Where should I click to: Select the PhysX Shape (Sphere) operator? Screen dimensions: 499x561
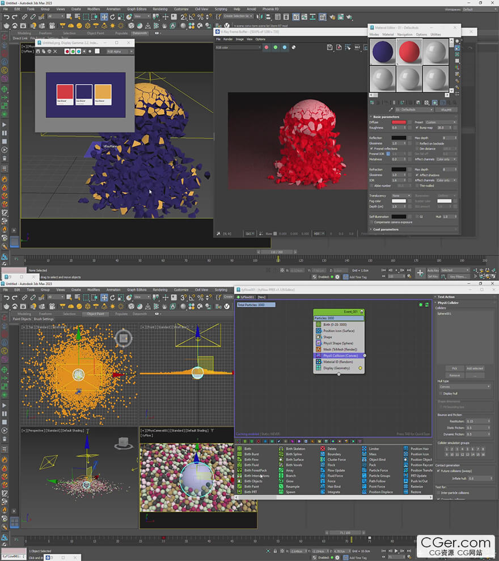click(x=339, y=343)
